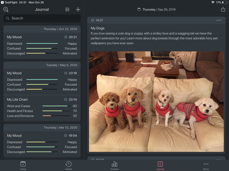Open the journal search chat icon
This screenshot has height=171, width=229.
[x=6, y=9]
